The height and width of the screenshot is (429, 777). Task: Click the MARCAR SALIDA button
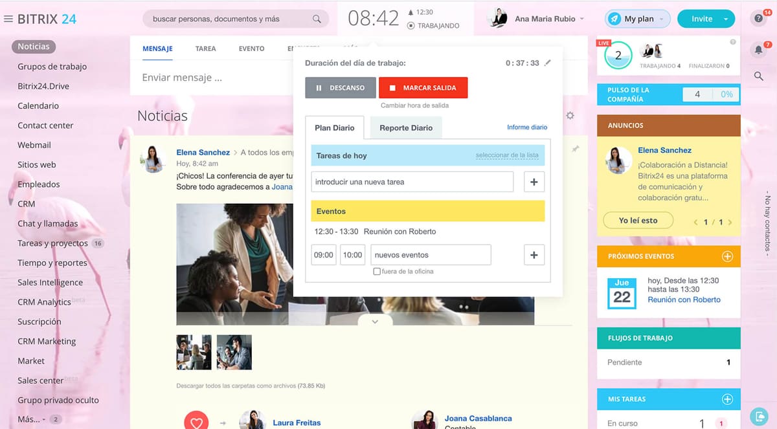click(x=423, y=87)
